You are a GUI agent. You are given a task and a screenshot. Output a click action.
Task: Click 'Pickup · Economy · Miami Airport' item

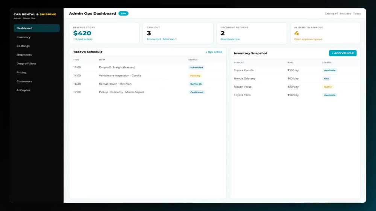tap(121, 92)
